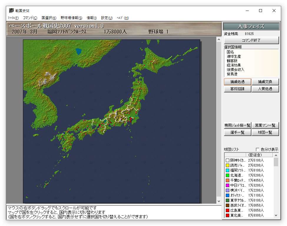Screen dimensions: 287x226
Task: Click the orange 千葉ロッテ team color icon
Action: (227, 180)
